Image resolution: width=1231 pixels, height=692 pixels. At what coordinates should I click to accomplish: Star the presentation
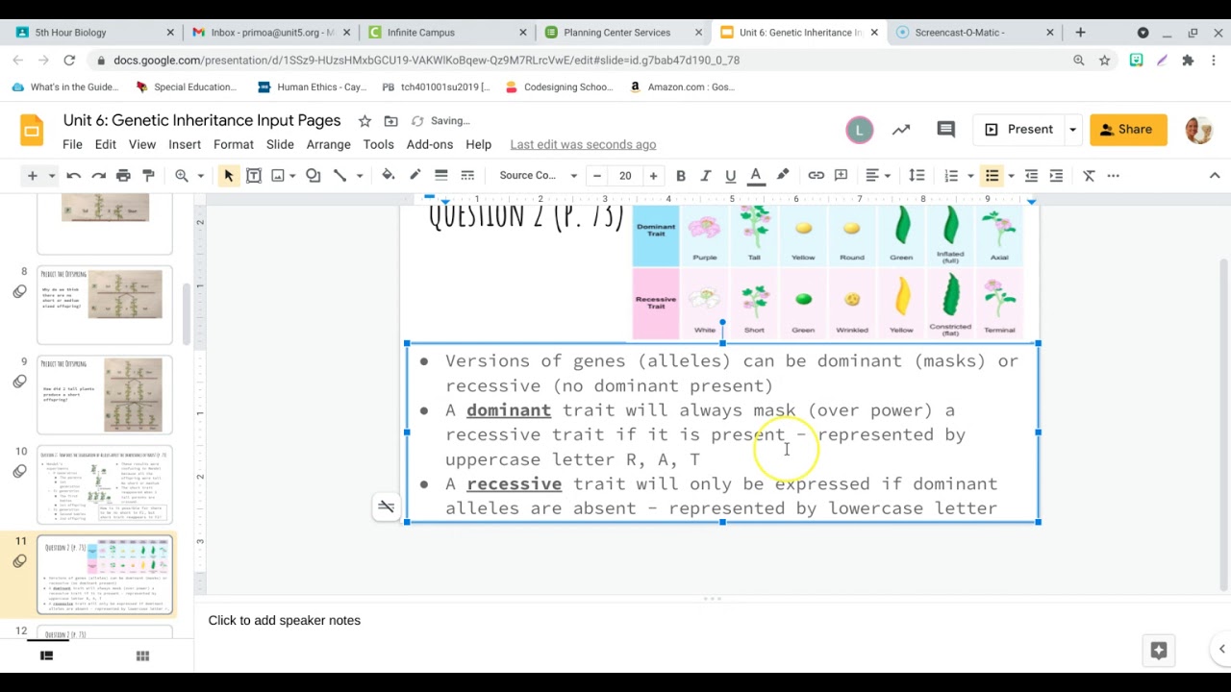pyautogui.click(x=364, y=121)
